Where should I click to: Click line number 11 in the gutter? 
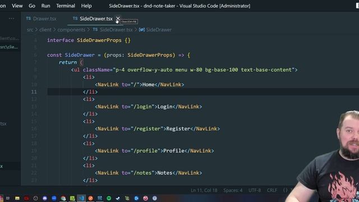click(34, 92)
